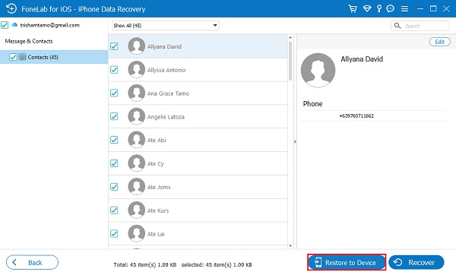Click Ate Cy's avatar icon
The image size is (456, 275).
136,163
